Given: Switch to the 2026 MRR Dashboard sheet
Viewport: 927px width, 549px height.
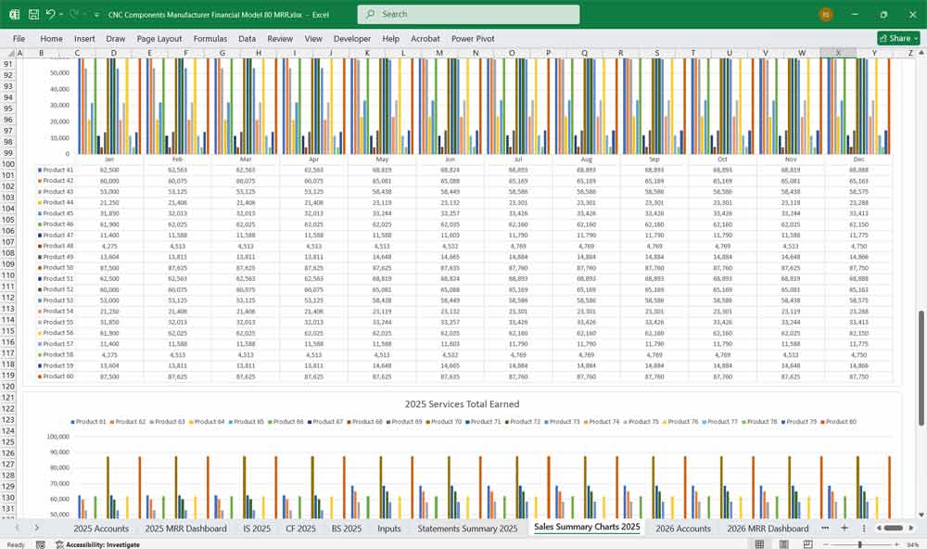Looking at the screenshot, I should tap(768, 529).
